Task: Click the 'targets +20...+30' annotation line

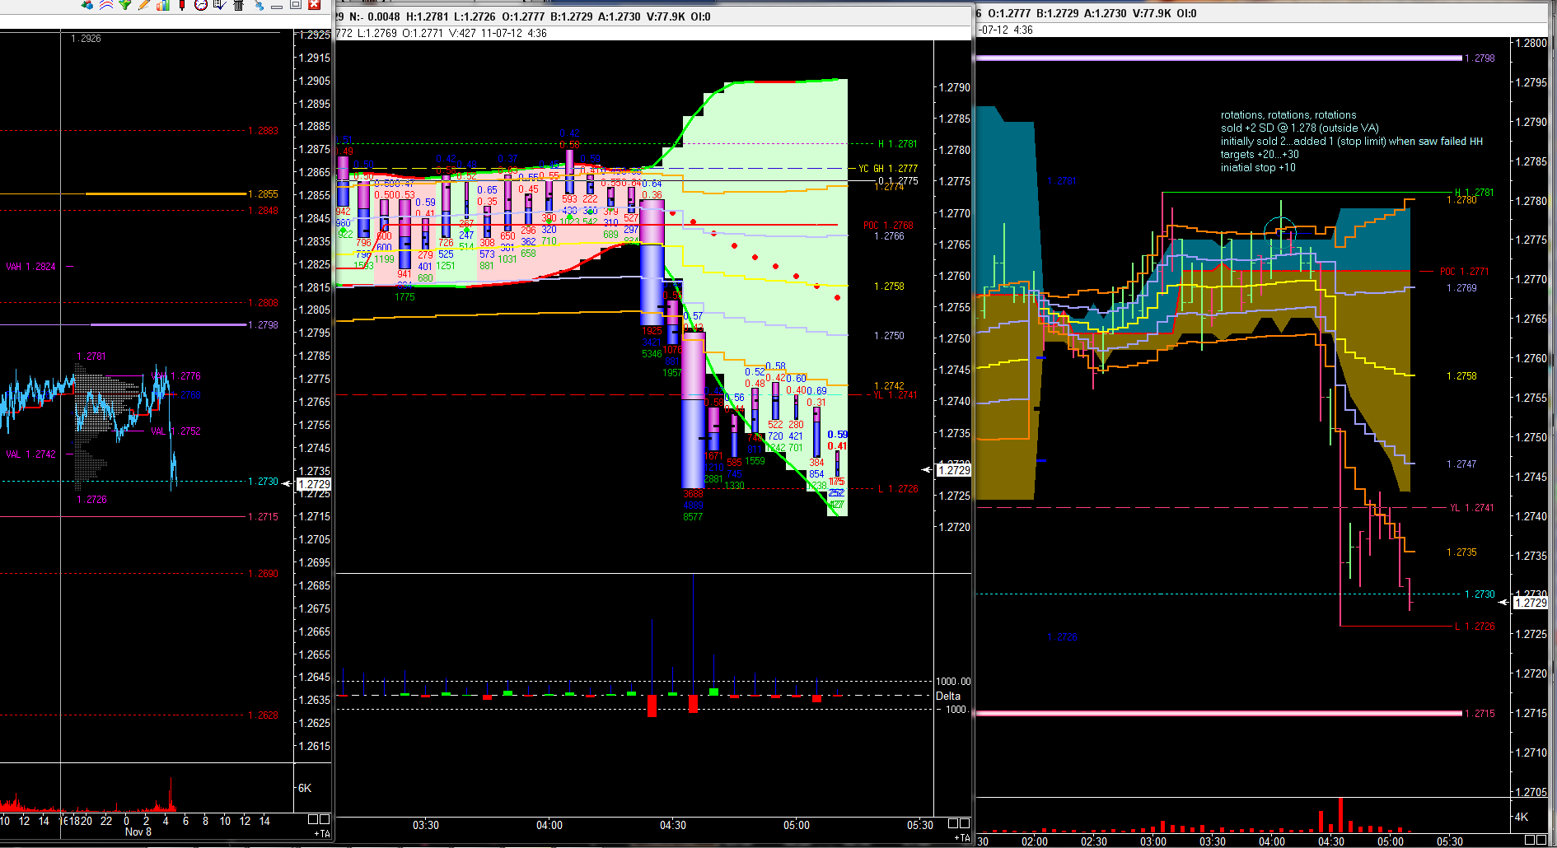Action: coord(1260,155)
